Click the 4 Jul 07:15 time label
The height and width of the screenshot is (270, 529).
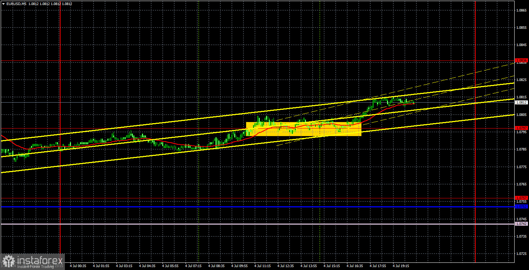(x=194, y=266)
